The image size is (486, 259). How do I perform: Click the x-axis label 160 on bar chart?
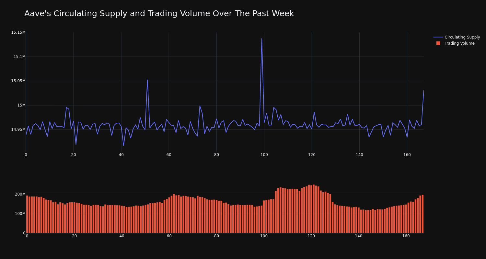coord(406,236)
